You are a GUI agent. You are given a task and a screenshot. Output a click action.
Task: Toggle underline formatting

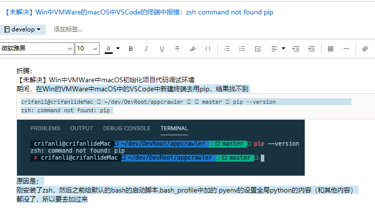tap(162, 49)
